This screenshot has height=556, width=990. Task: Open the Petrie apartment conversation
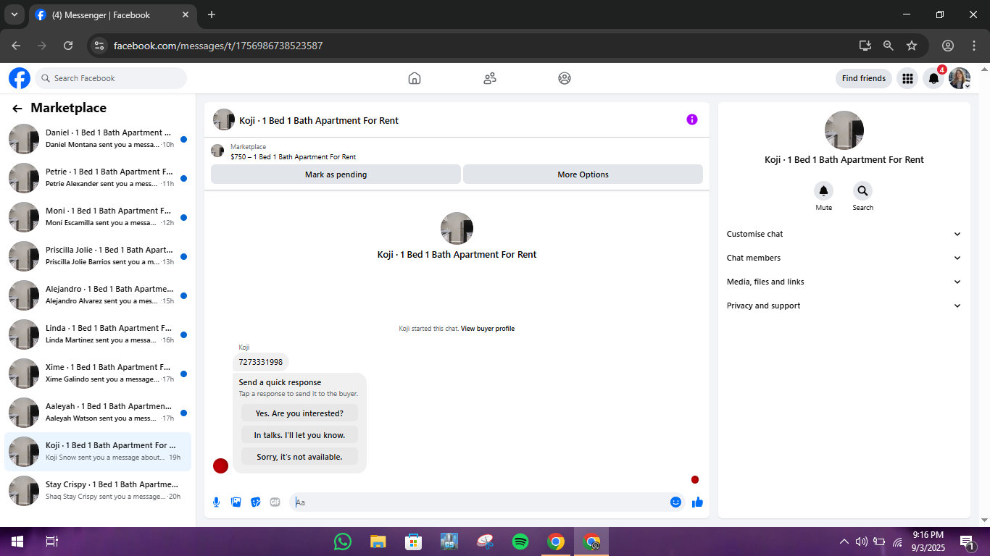coord(98,178)
